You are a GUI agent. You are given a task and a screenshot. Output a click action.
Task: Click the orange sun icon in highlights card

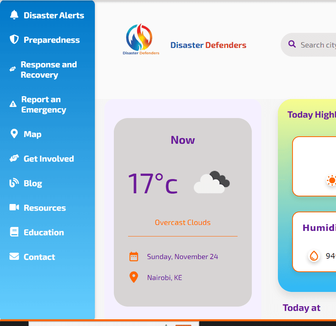tap(332, 180)
